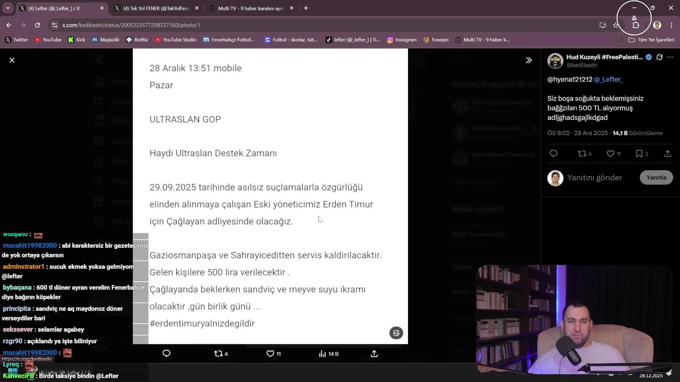The height and width of the screenshot is (382, 680).
Task: Bookmark this page with the star icon
Action: pos(615,25)
